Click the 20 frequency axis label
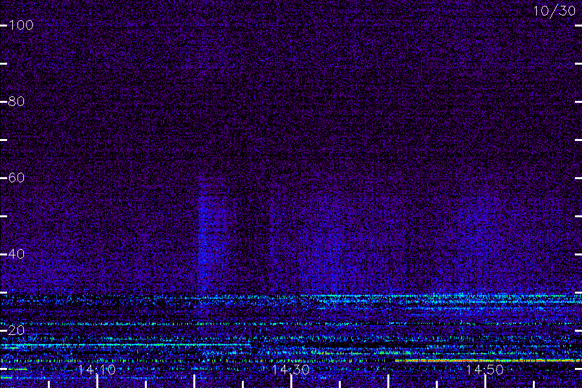This screenshot has height=388, width=582. pos(16,330)
